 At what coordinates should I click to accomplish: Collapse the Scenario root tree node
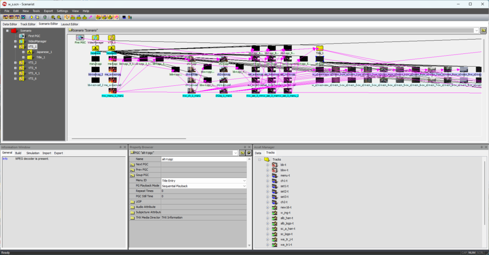point(7,31)
